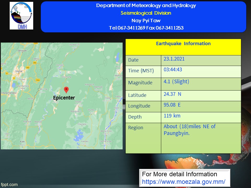Click 'Wuntho' on the map
Image resolution: width=251 pixels, height=188 pixels.
(x=92, y=110)
